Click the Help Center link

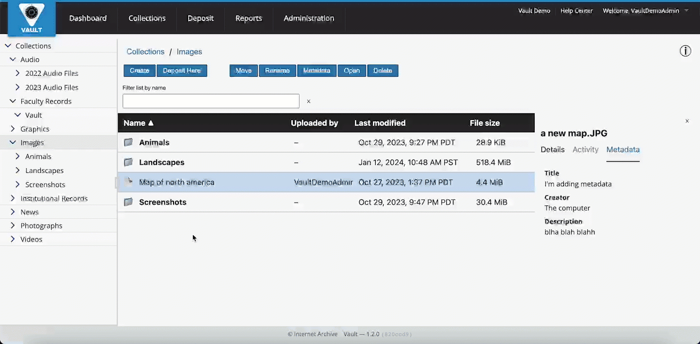pos(576,11)
